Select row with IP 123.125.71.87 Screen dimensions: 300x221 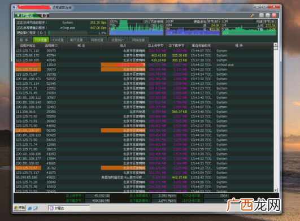click(x=144, y=74)
